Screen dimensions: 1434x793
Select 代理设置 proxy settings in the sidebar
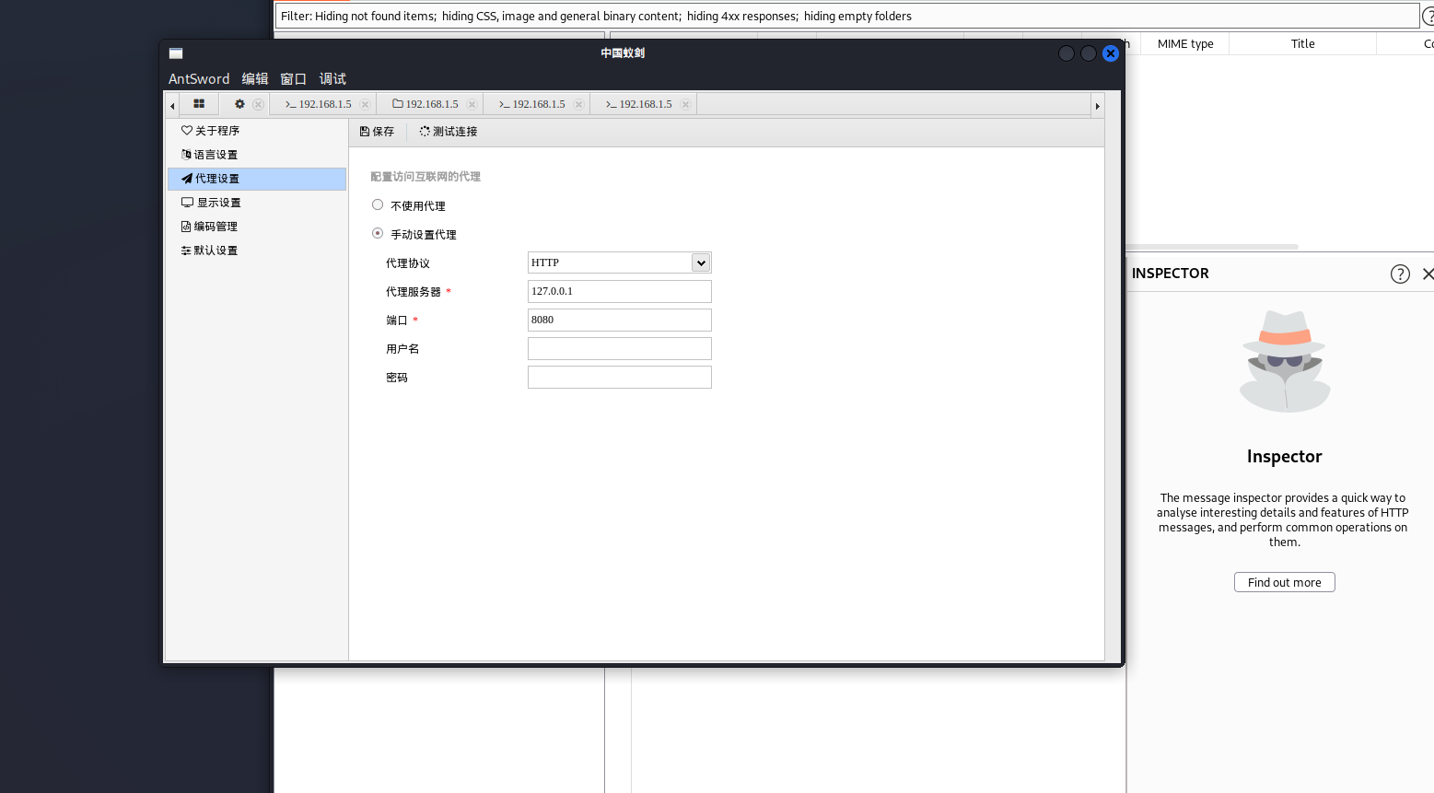coord(257,179)
